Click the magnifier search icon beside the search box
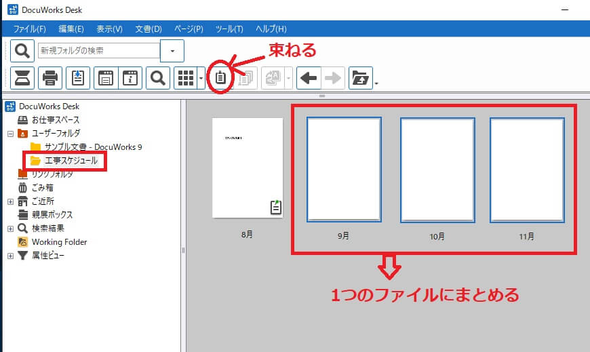The height and width of the screenshot is (352, 590). [x=22, y=50]
